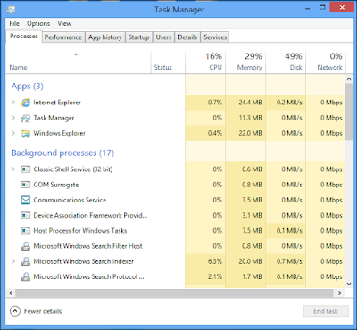Select Microsoft Windows Search Filter Host text
357x330 pixels.
(x=88, y=246)
